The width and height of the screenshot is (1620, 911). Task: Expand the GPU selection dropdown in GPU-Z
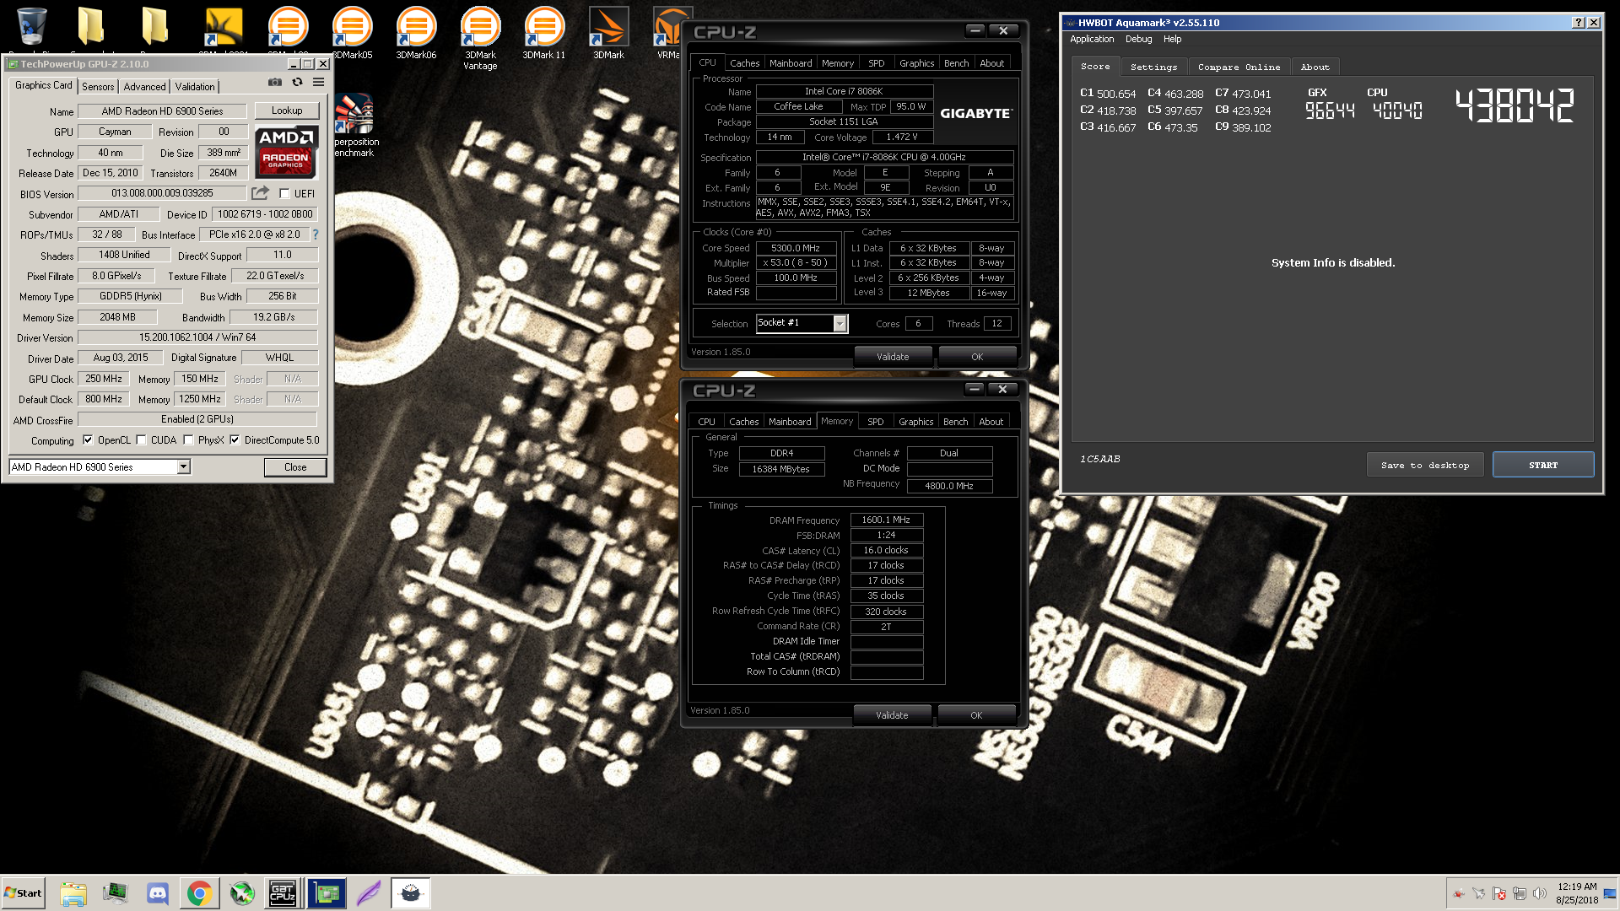[184, 466]
